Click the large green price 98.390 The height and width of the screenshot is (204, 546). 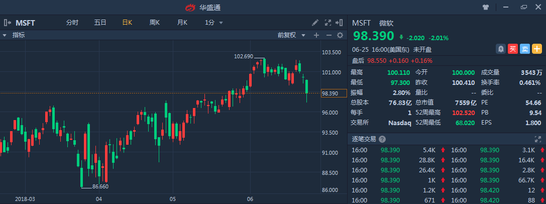pos(374,36)
